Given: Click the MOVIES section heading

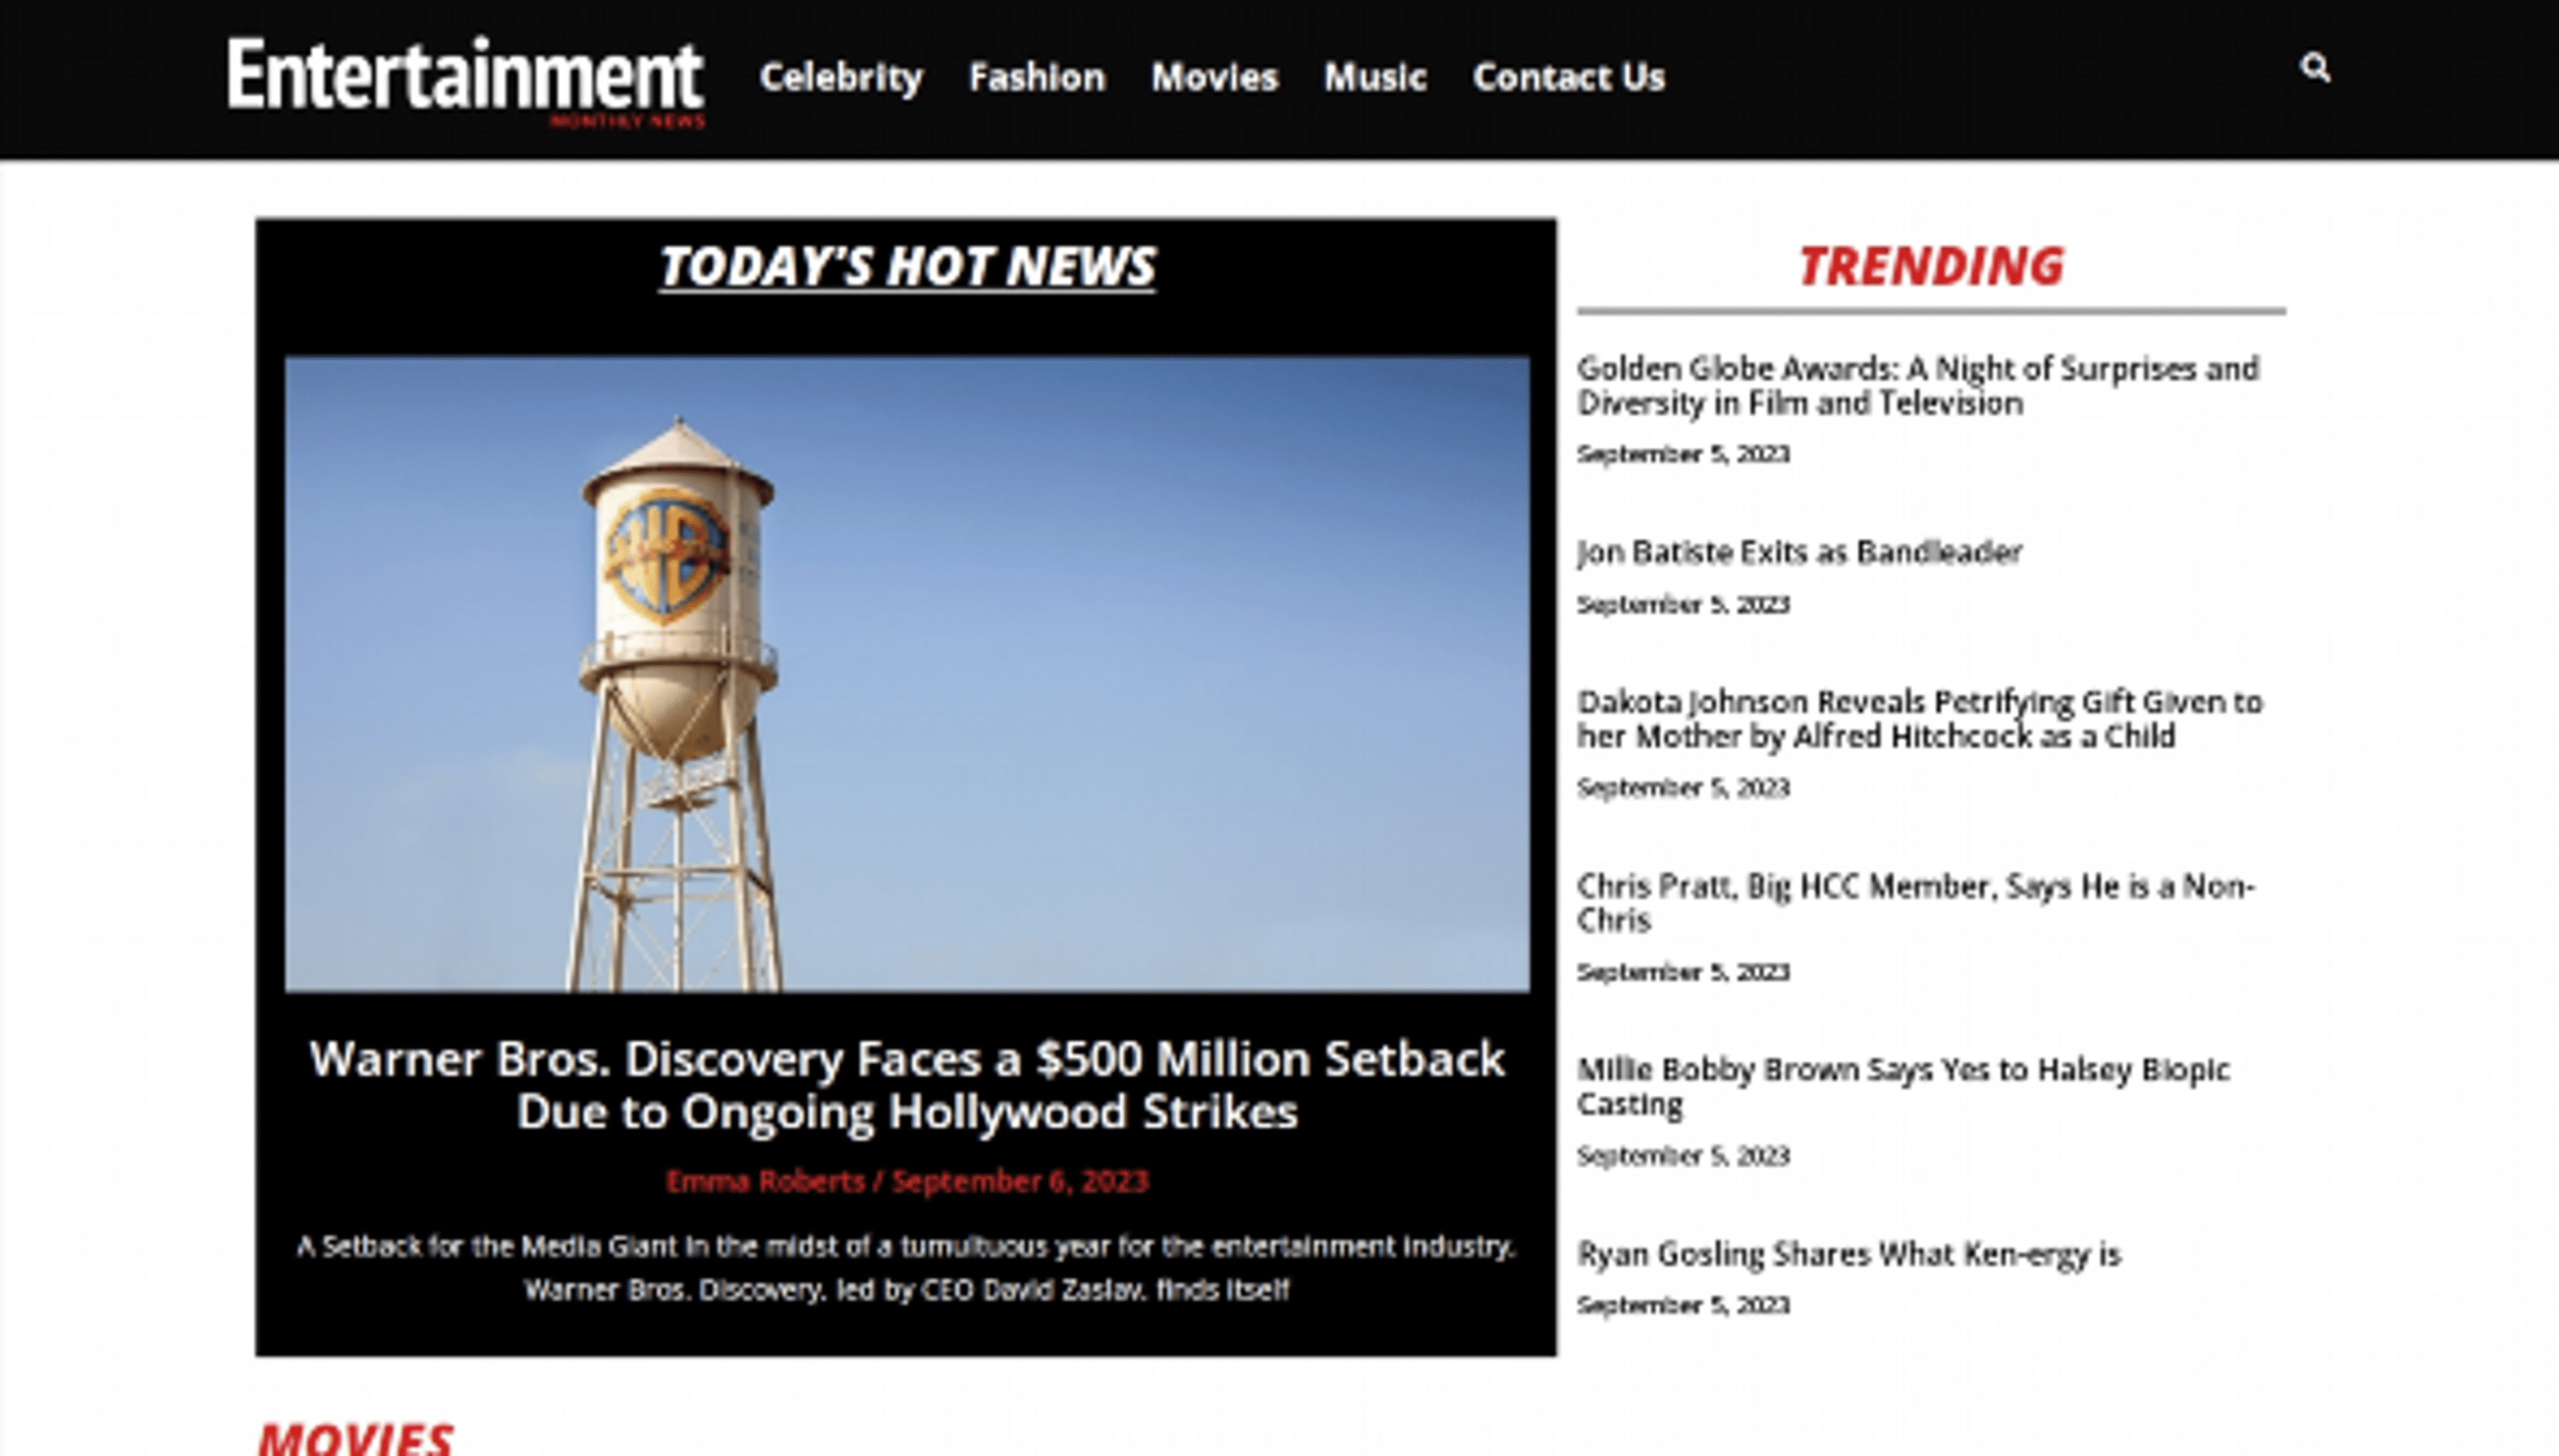Looking at the screenshot, I should coord(352,1438).
